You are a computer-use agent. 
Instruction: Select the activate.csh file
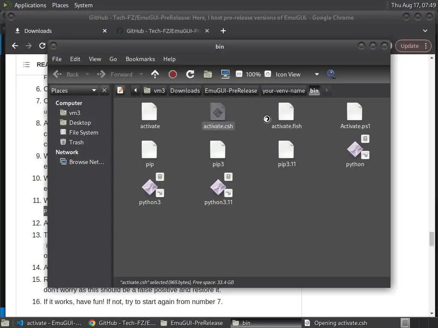218,116
